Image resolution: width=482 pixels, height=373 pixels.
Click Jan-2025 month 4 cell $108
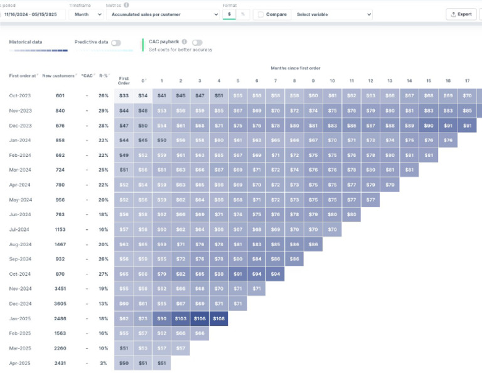coord(218,318)
